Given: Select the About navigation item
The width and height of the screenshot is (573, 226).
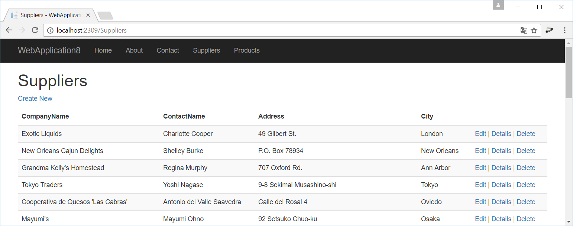Looking at the screenshot, I should 134,50.
